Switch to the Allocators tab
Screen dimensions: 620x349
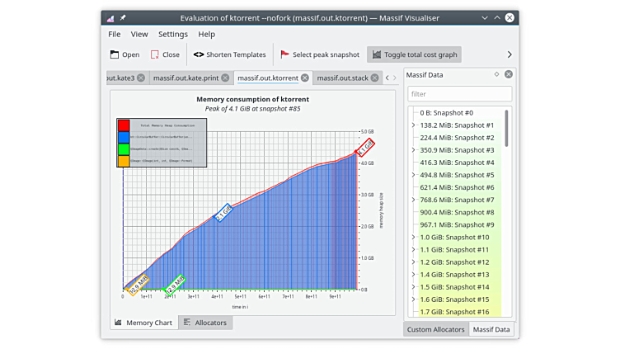(x=204, y=323)
